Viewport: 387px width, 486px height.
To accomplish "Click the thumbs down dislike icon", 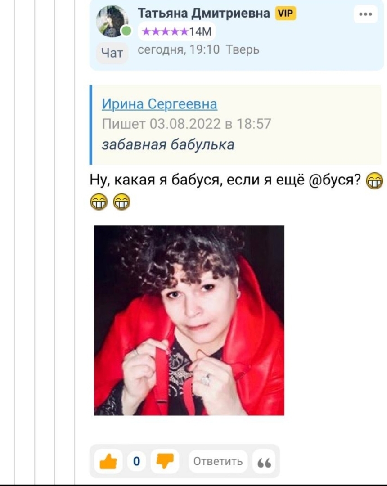I will [165, 461].
